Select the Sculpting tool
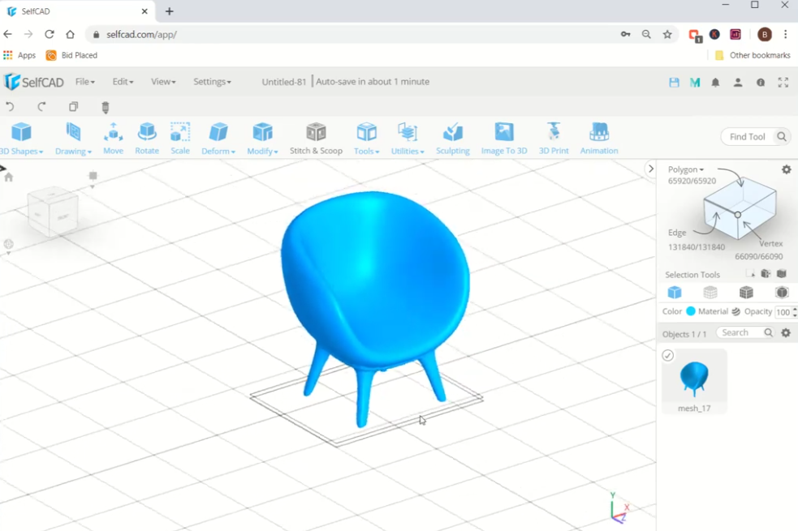 pyautogui.click(x=452, y=138)
